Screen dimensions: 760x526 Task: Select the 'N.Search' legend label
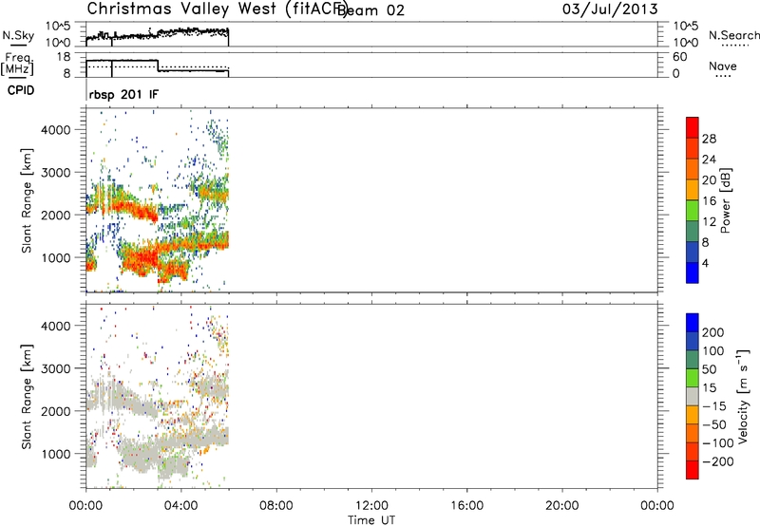coord(734,35)
